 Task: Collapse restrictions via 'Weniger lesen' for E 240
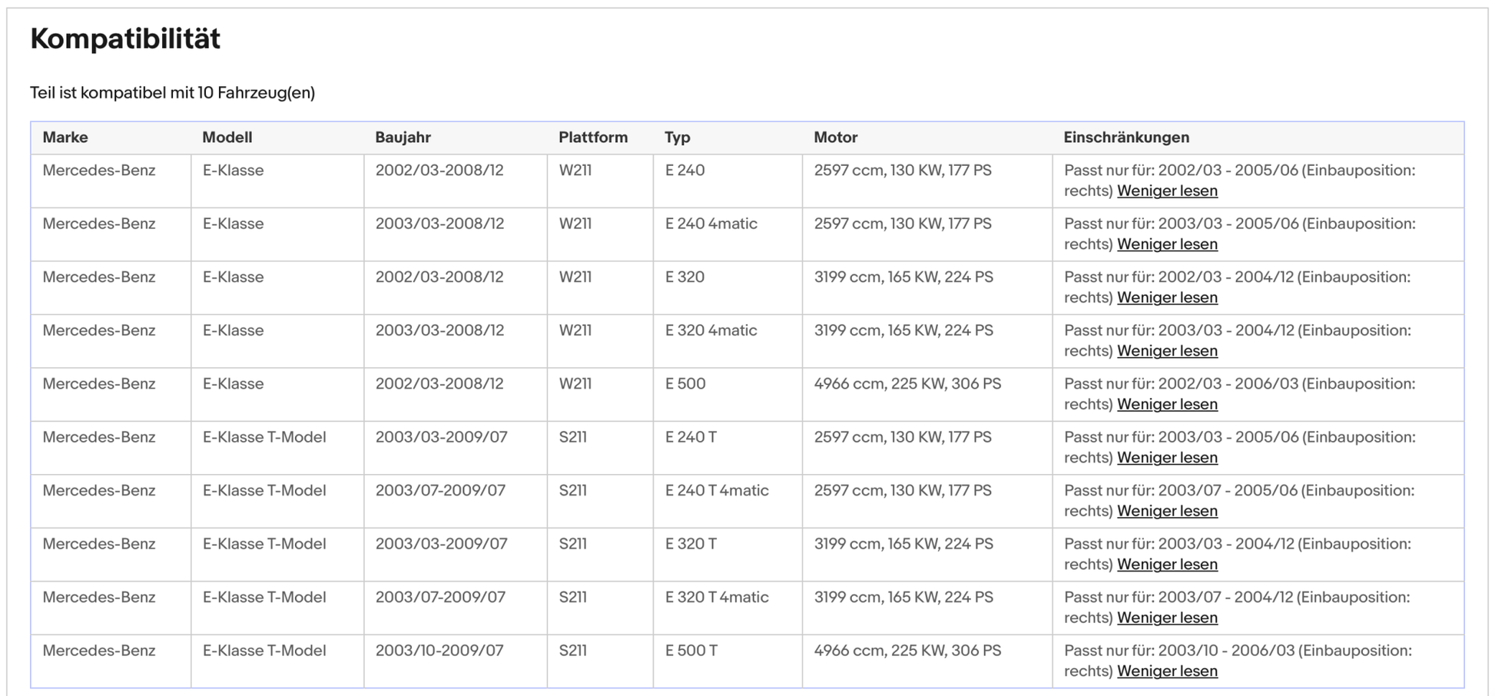(1166, 191)
